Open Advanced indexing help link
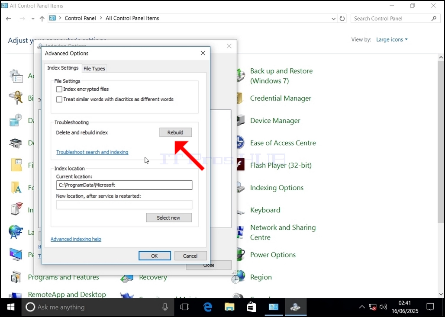Viewport: 445px width, 317px height. (76, 239)
